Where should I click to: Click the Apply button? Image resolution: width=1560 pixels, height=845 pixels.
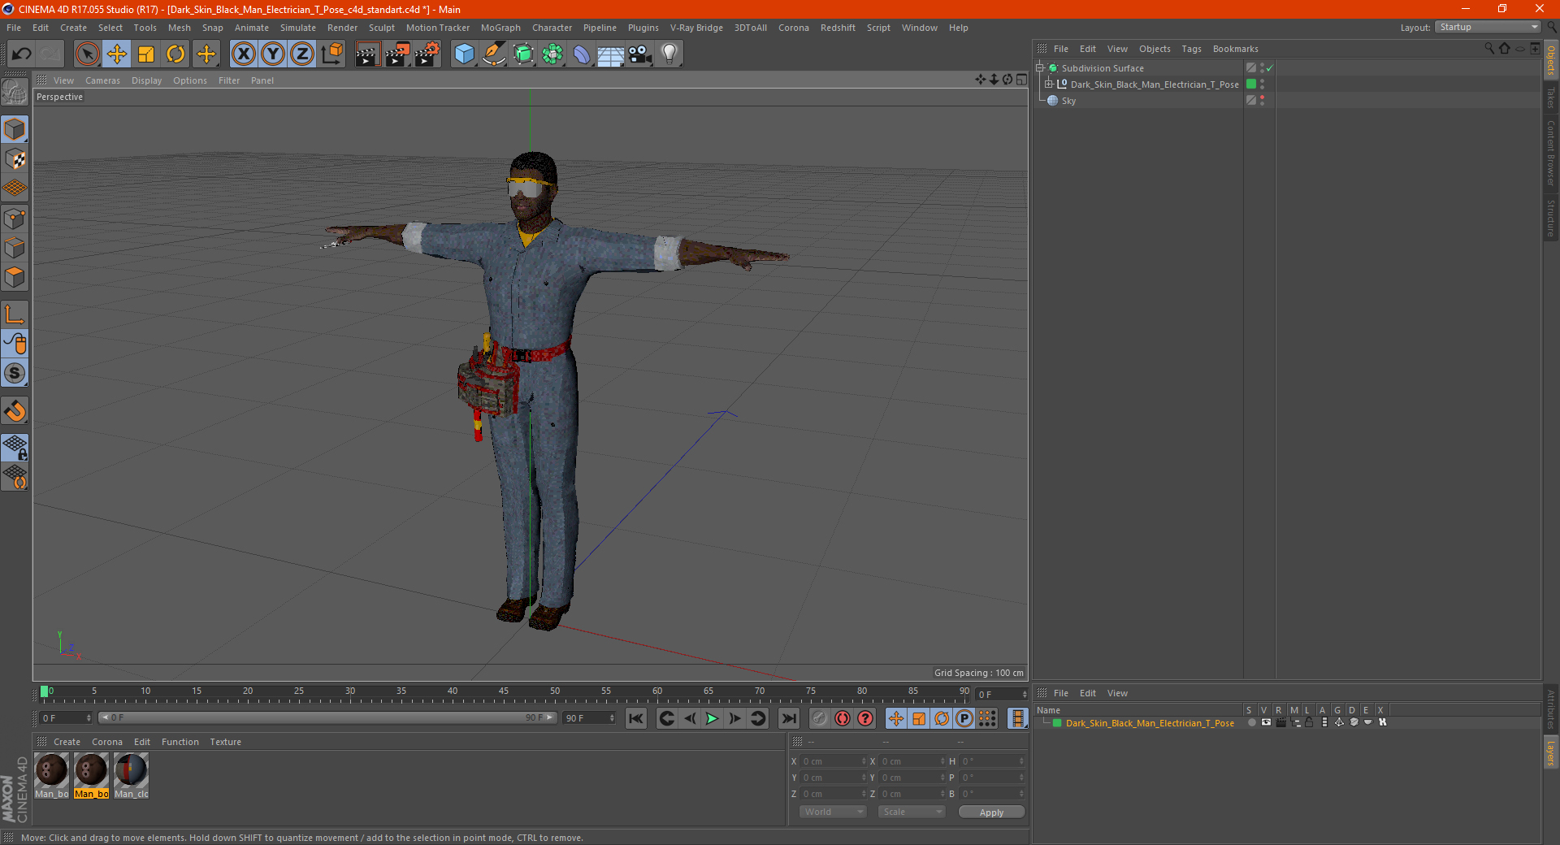[x=991, y=812]
